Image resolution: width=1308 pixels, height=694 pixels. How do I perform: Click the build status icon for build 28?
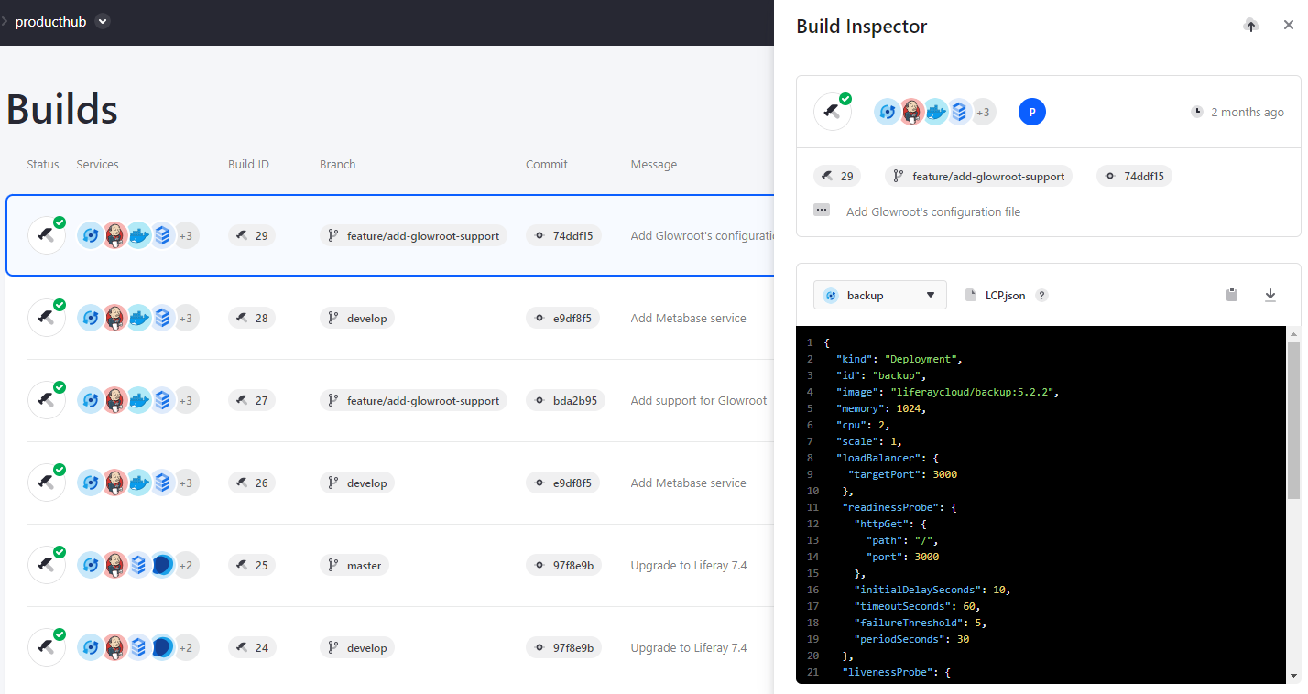pos(47,318)
